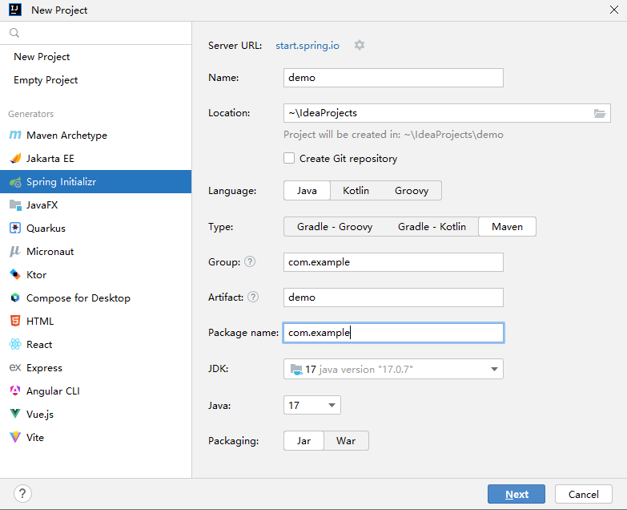The height and width of the screenshot is (510, 627).
Task: Select the Maven Archetype generator icon
Action: (x=14, y=136)
